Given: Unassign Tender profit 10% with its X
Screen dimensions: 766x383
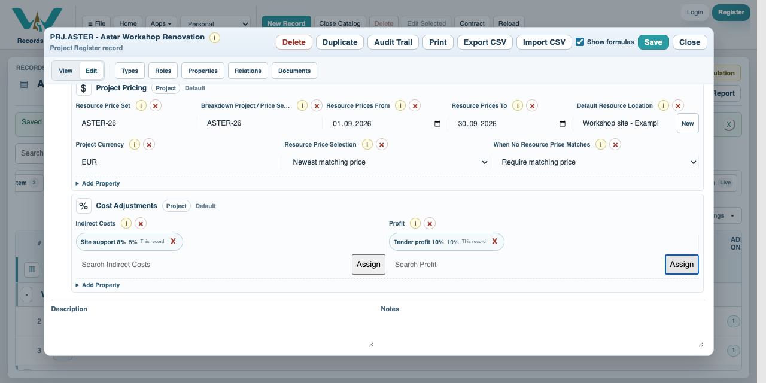Looking at the screenshot, I should click(x=494, y=242).
